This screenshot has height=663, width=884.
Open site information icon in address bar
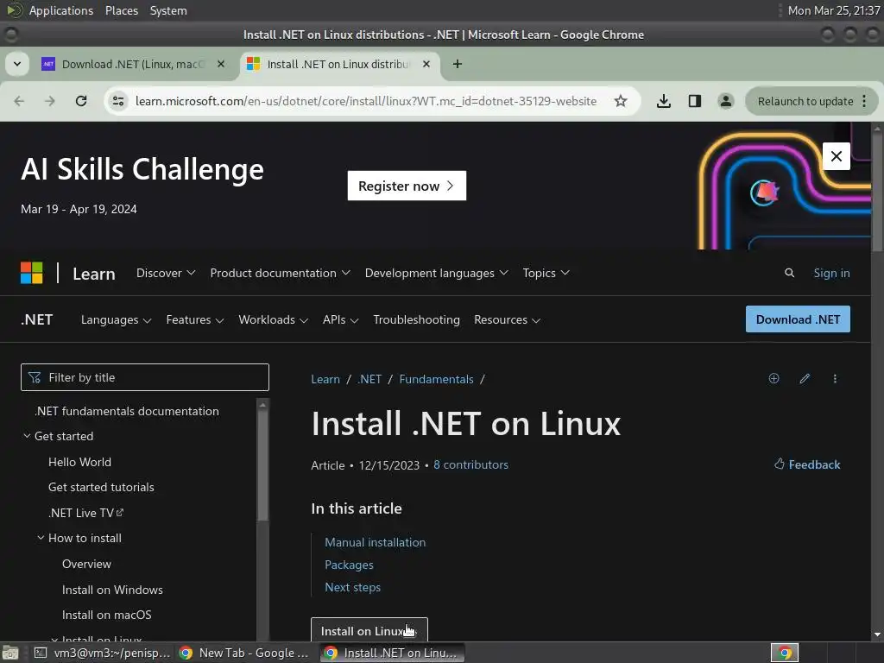pos(118,101)
